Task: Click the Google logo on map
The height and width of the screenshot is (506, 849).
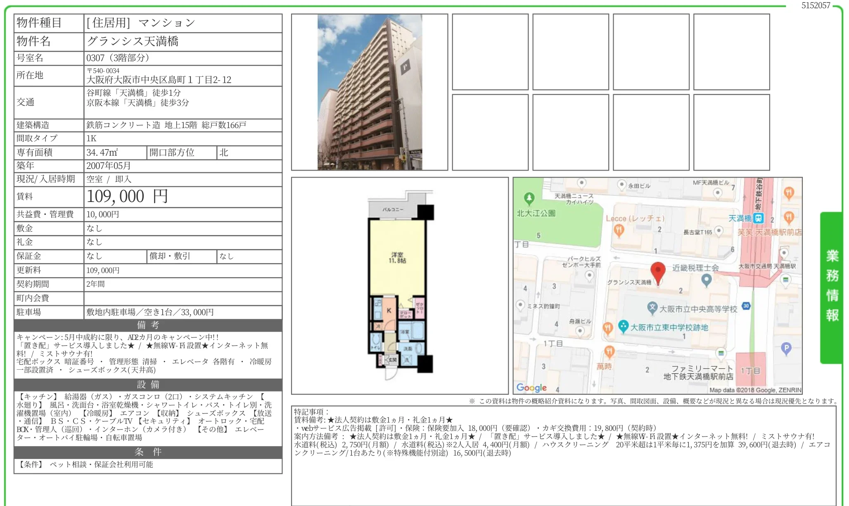Action: click(x=531, y=387)
